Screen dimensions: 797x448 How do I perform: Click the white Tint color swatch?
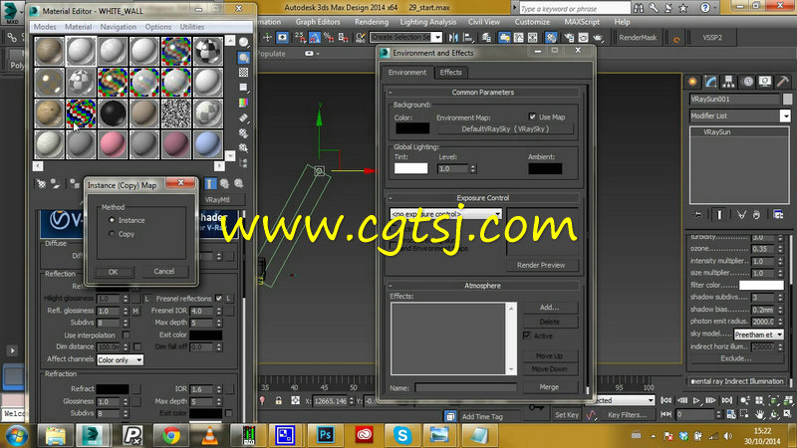pyautogui.click(x=410, y=168)
